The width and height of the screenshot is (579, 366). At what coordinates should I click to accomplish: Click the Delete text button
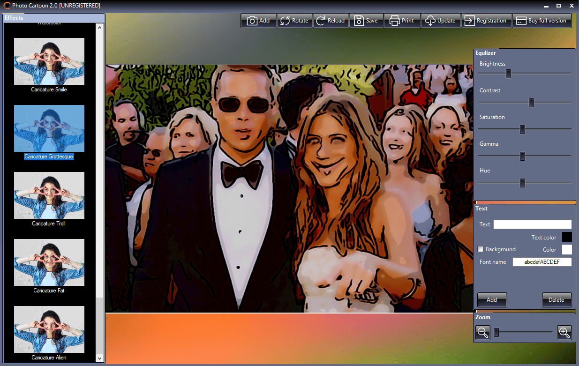pos(556,300)
